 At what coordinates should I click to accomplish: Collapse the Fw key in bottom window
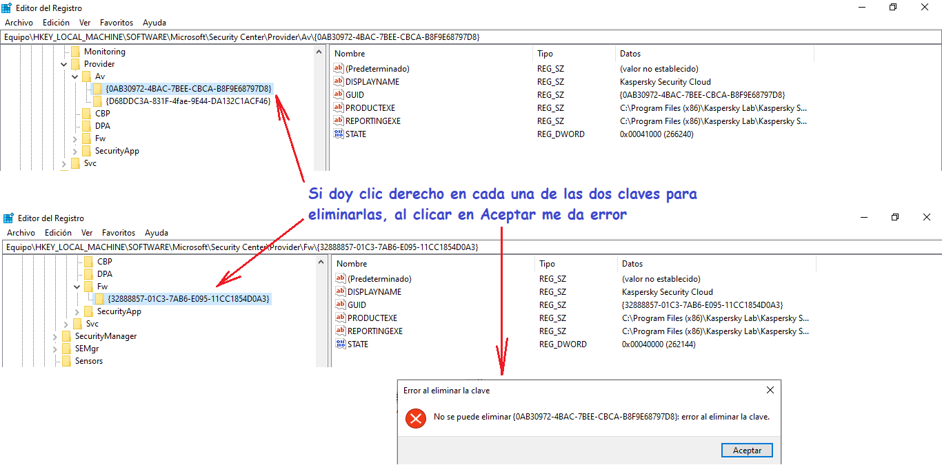click(x=77, y=287)
